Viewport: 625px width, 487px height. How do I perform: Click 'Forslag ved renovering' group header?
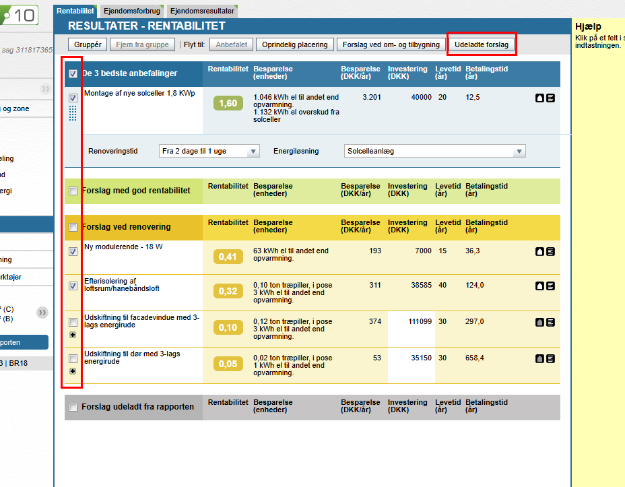[x=126, y=227]
